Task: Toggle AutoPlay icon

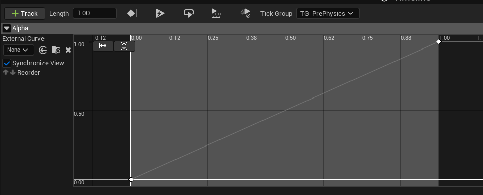Action: 160,13
